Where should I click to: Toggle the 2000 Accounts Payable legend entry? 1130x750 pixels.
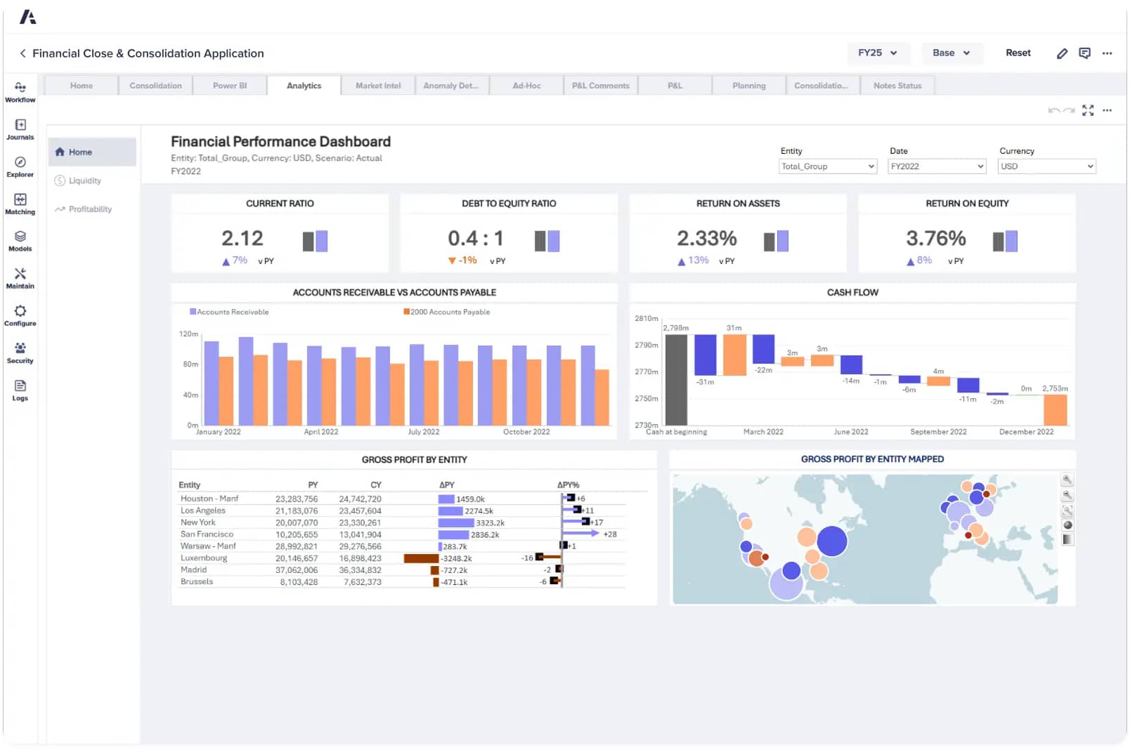coord(446,311)
